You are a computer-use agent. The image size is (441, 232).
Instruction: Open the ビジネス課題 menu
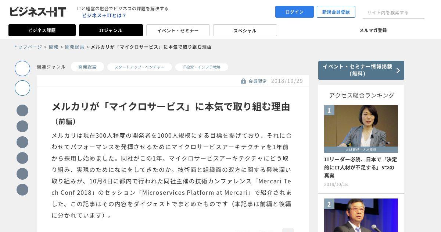point(42,30)
